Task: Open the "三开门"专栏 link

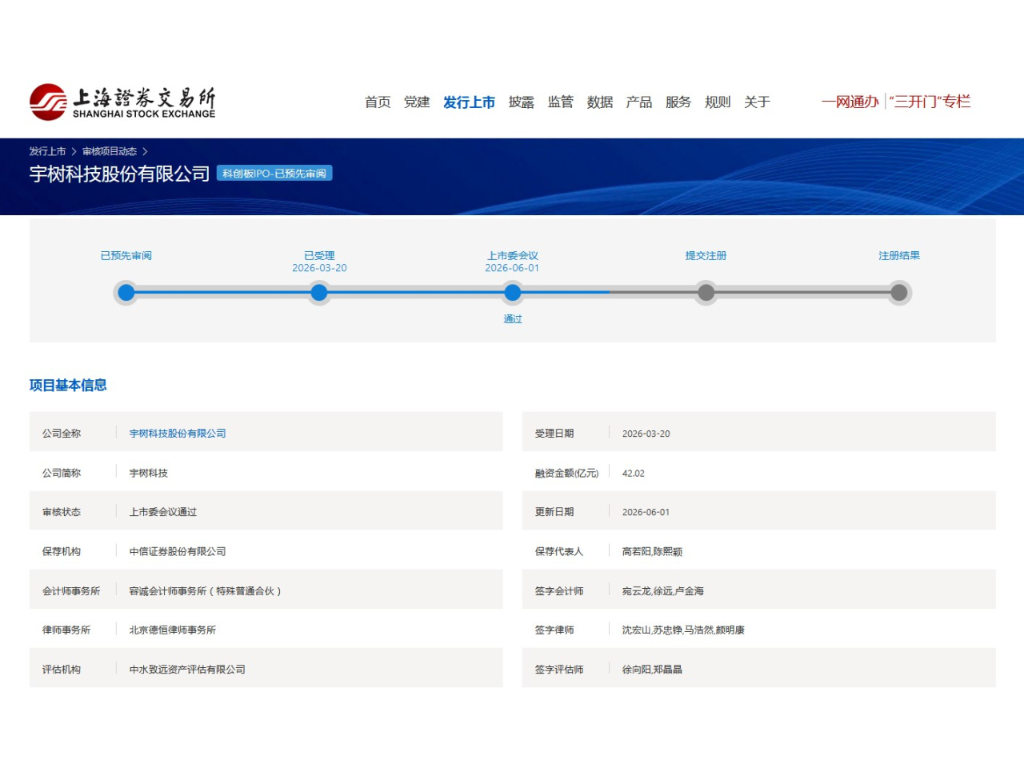Action: click(930, 102)
